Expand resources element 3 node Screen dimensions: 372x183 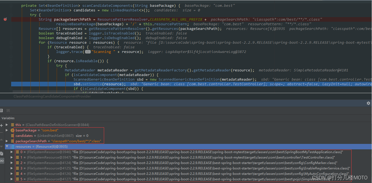coord(12,168)
